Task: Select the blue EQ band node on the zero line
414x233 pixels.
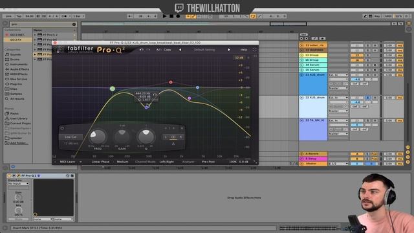Action: tap(197, 87)
